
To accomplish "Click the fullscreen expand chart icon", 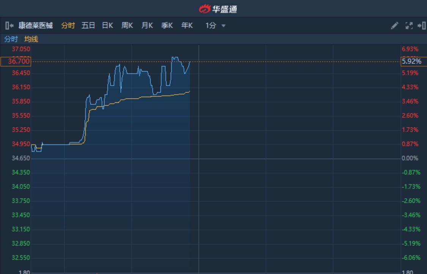I will [409, 26].
